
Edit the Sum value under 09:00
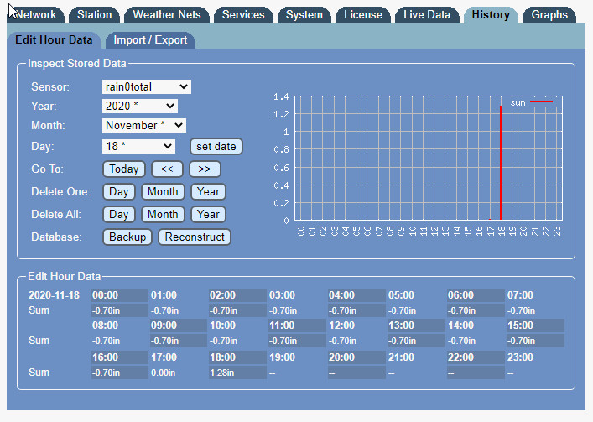(179, 341)
